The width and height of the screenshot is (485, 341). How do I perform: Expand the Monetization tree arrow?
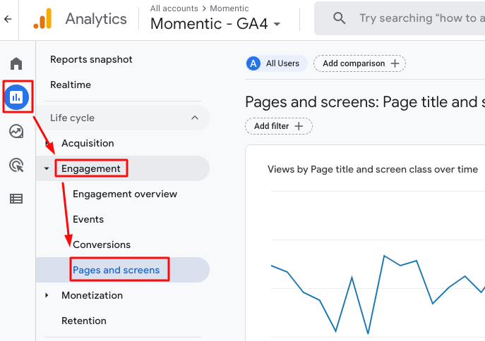coord(47,295)
